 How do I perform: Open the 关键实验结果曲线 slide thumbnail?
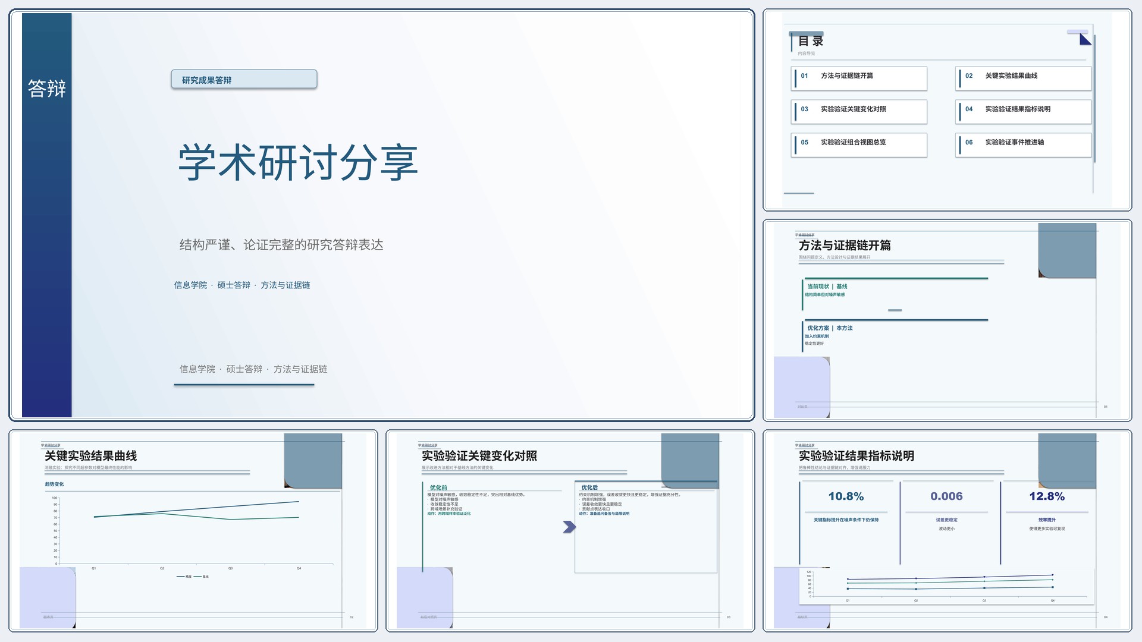click(193, 531)
